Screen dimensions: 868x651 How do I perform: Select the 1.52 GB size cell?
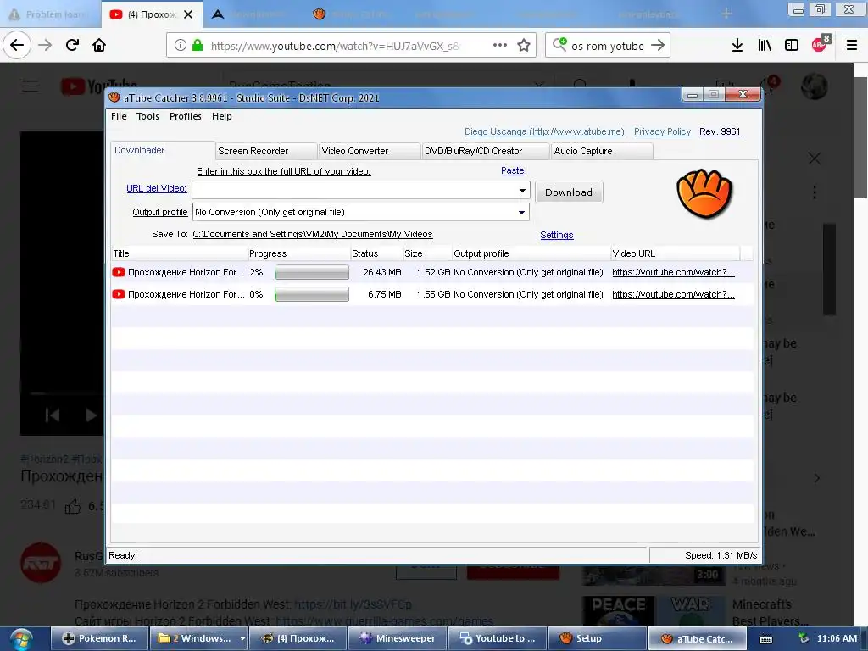pos(433,272)
